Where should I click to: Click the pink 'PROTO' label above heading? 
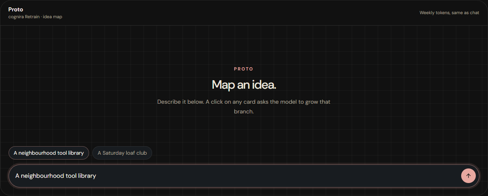(244, 69)
